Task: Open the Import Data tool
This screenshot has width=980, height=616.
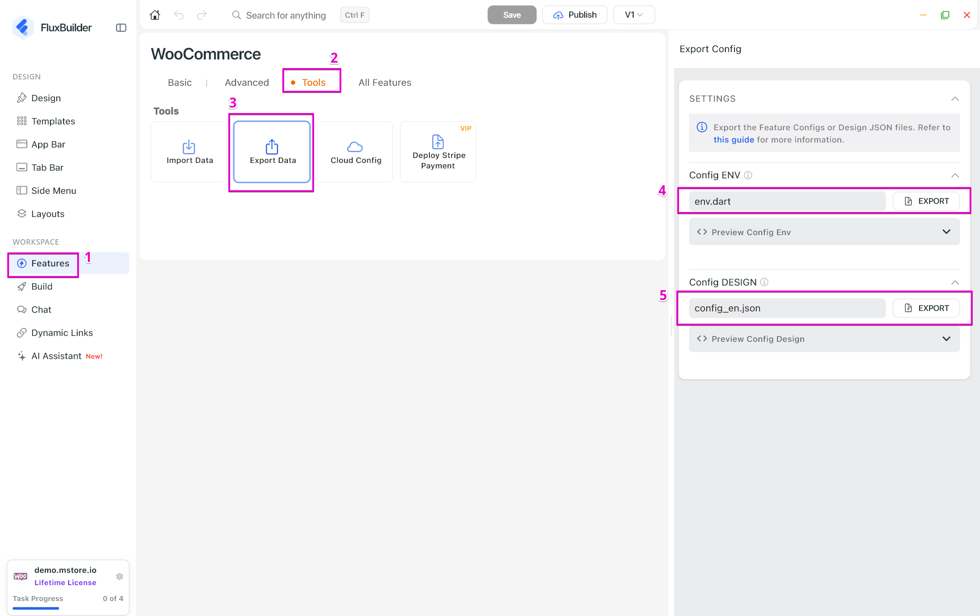Action: pos(189,152)
